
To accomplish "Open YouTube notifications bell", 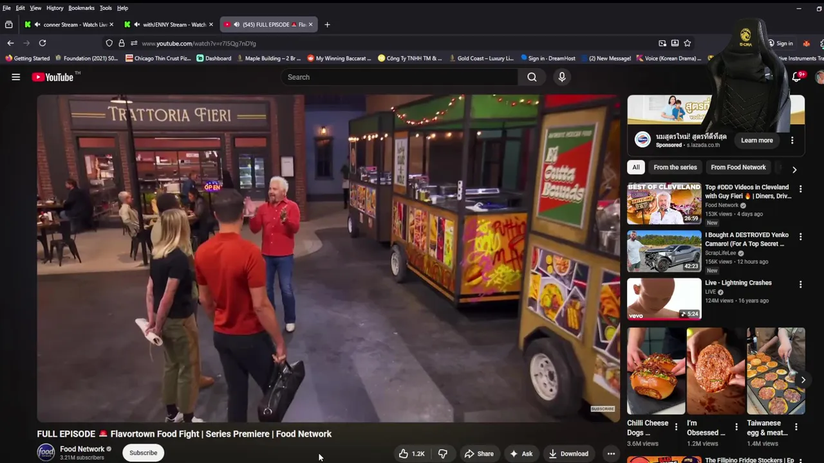I will (x=797, y=77).
